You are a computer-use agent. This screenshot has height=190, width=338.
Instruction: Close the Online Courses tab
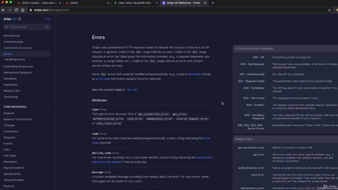pyautogui.click(x=60, y=3)
